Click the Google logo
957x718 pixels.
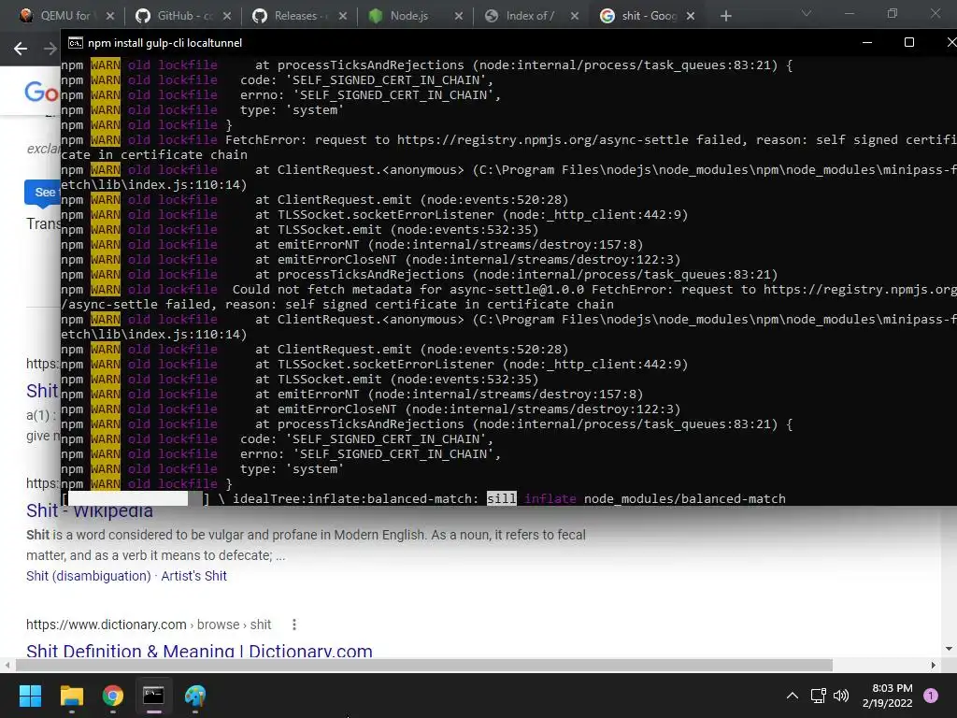point(41,93)
